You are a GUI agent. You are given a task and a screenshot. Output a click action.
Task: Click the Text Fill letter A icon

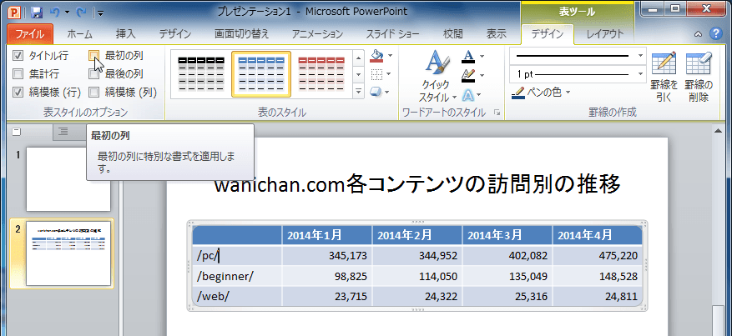pyautogui.click(x=468, y=57)
